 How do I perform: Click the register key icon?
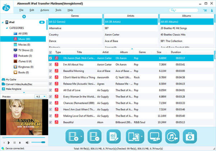[212, 10]
